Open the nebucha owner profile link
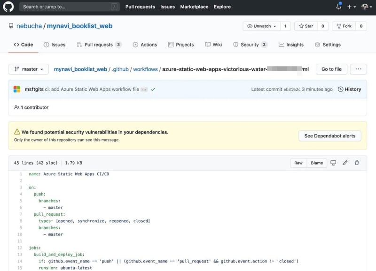Screen dimensions: 376x271 click(29, 26)
